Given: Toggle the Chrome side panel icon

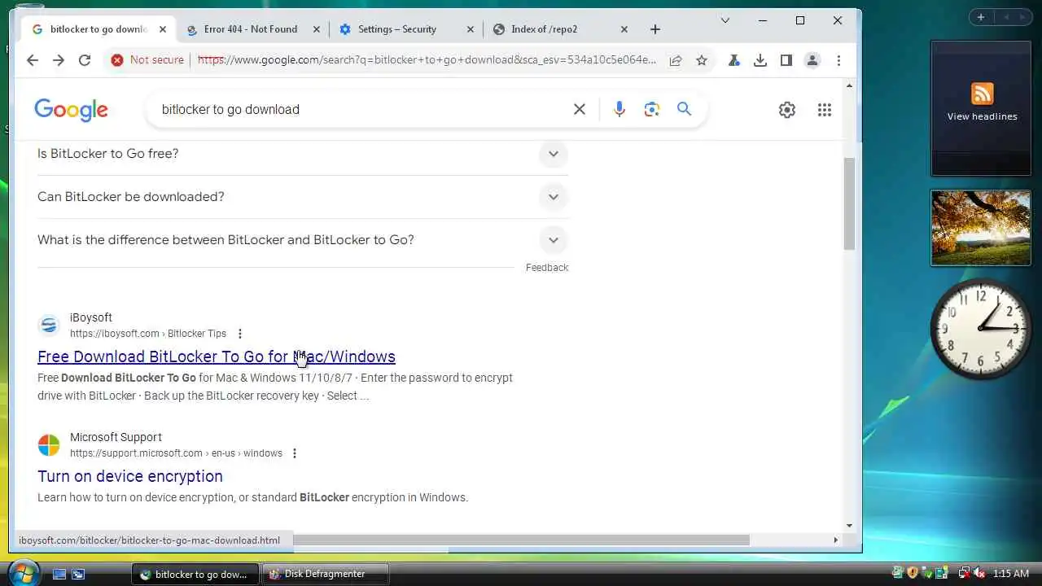Looking at the screenshot, I should [x=786, y=60].
